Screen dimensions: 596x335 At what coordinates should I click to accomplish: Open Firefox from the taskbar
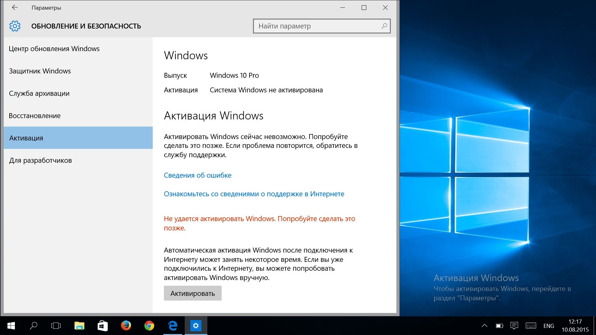126,326
